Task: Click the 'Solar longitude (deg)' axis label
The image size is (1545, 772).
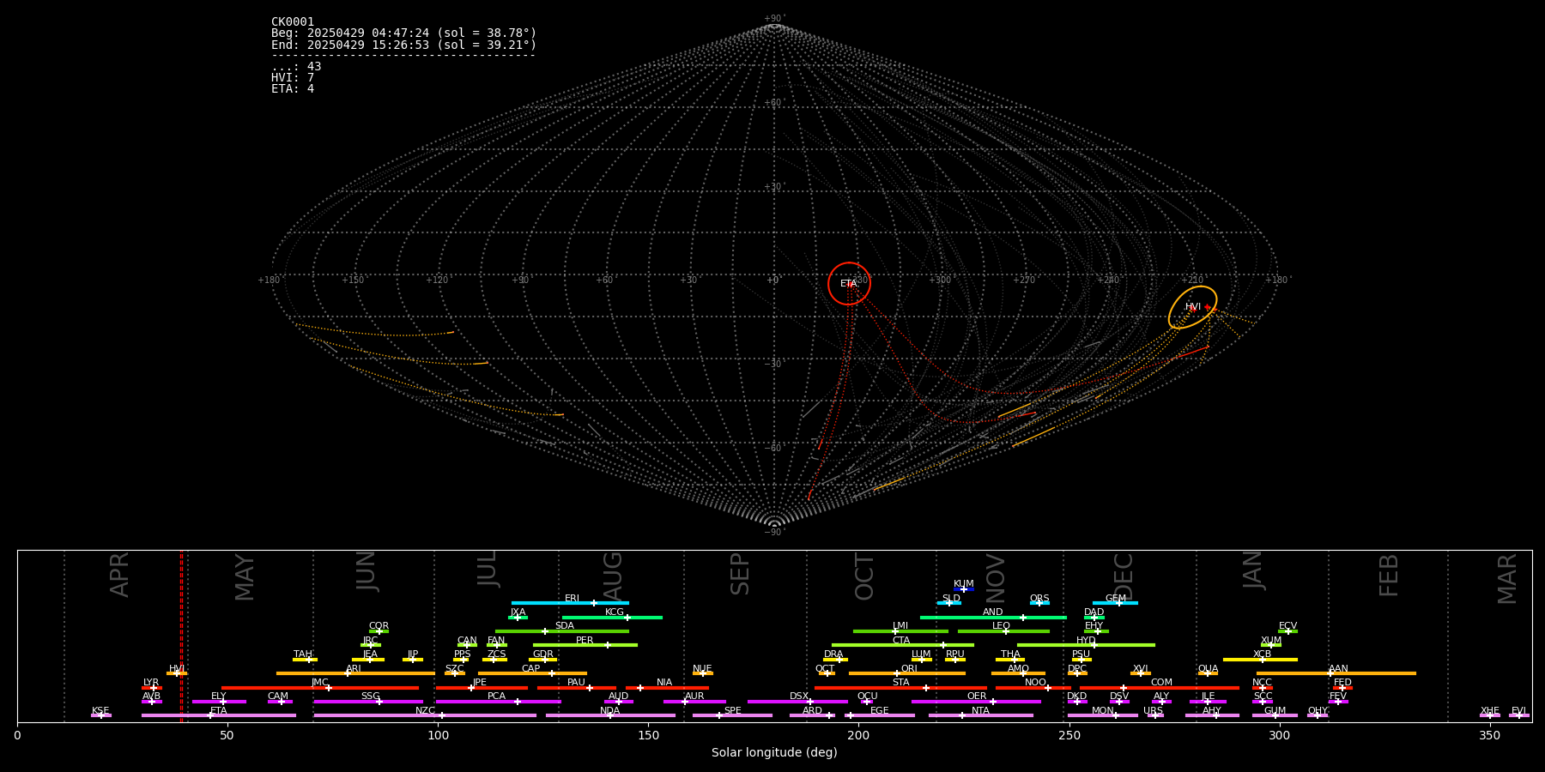Action: [x=774, y=752]
